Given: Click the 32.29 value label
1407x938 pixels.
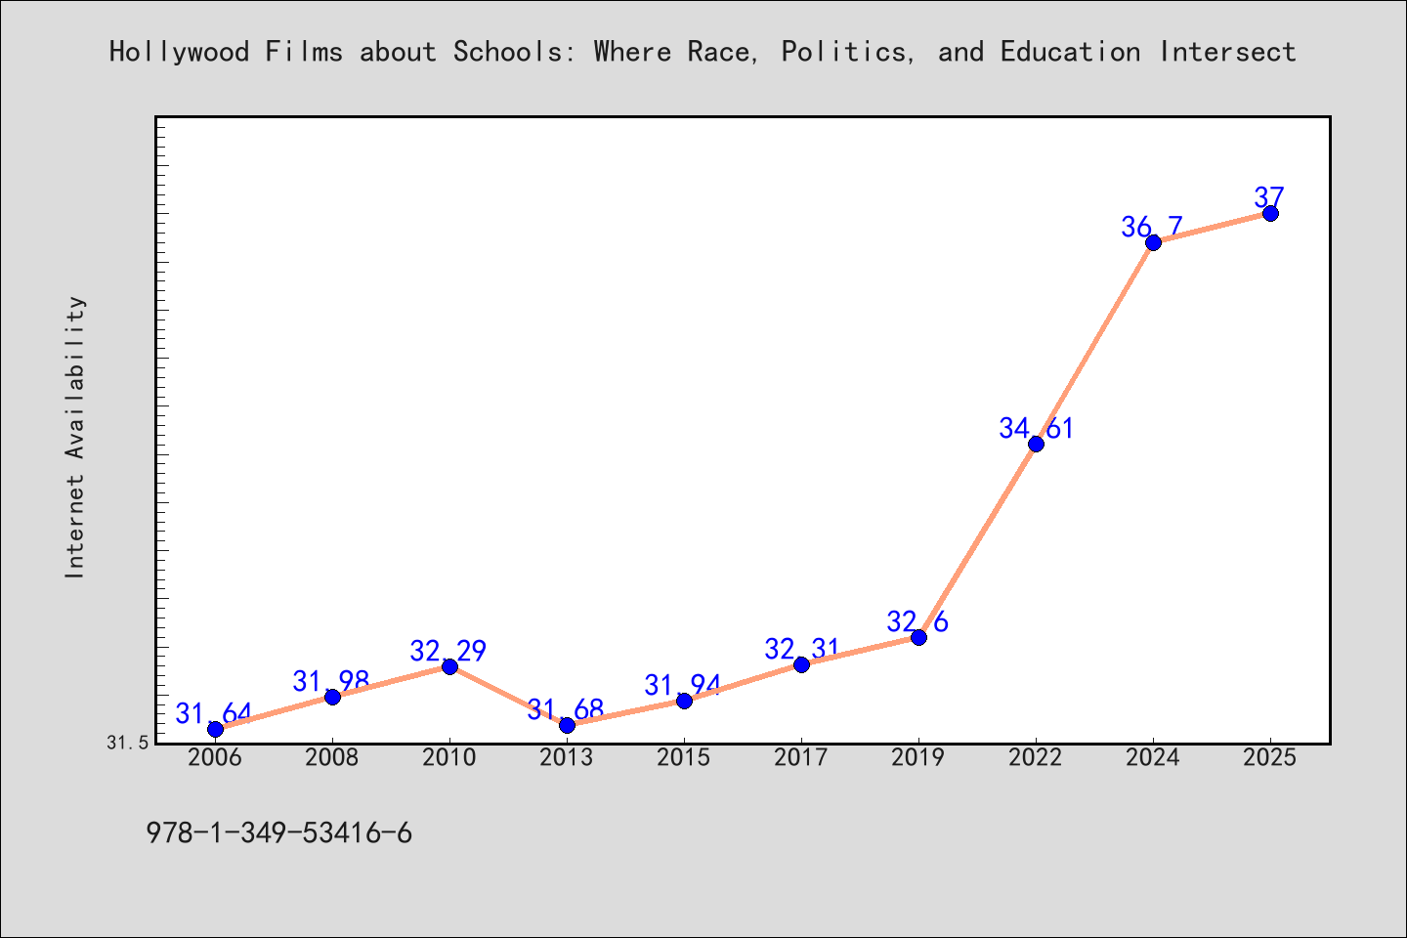Looking at the screenshot, I should click(448, 652).
